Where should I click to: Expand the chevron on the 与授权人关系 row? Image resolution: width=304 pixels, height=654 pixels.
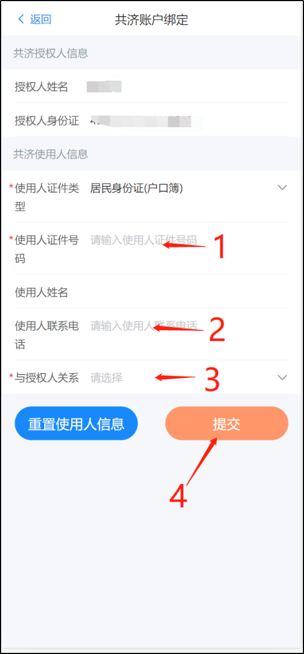point(282,377)
